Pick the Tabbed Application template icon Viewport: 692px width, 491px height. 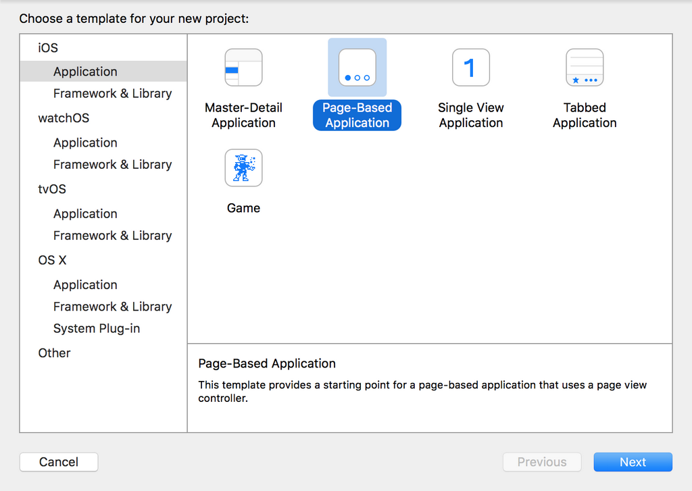tap(585, 68)
